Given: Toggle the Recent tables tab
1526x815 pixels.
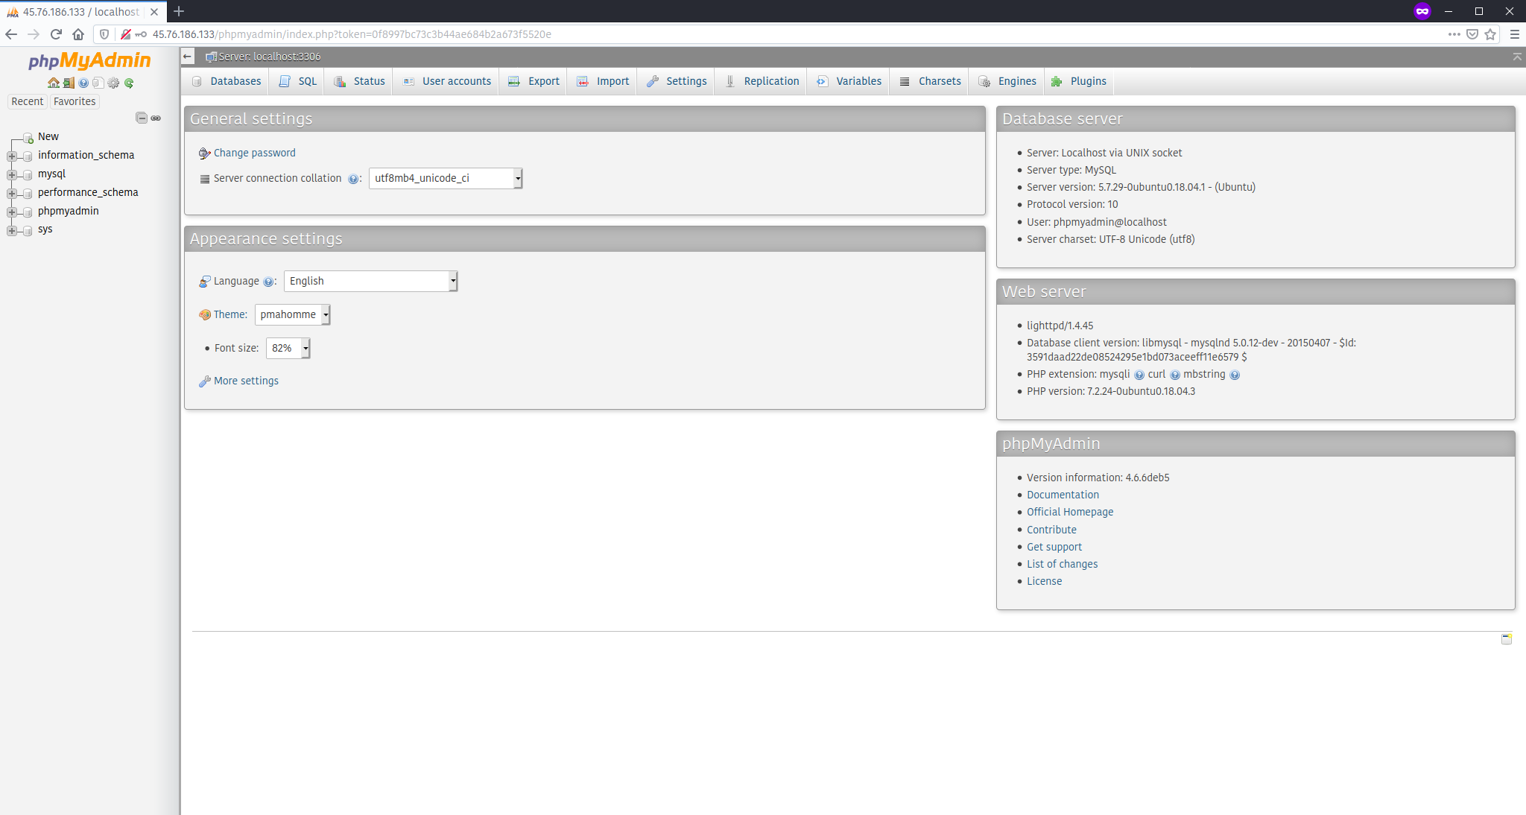Looking at the screenshot, I should coord(27,101).
